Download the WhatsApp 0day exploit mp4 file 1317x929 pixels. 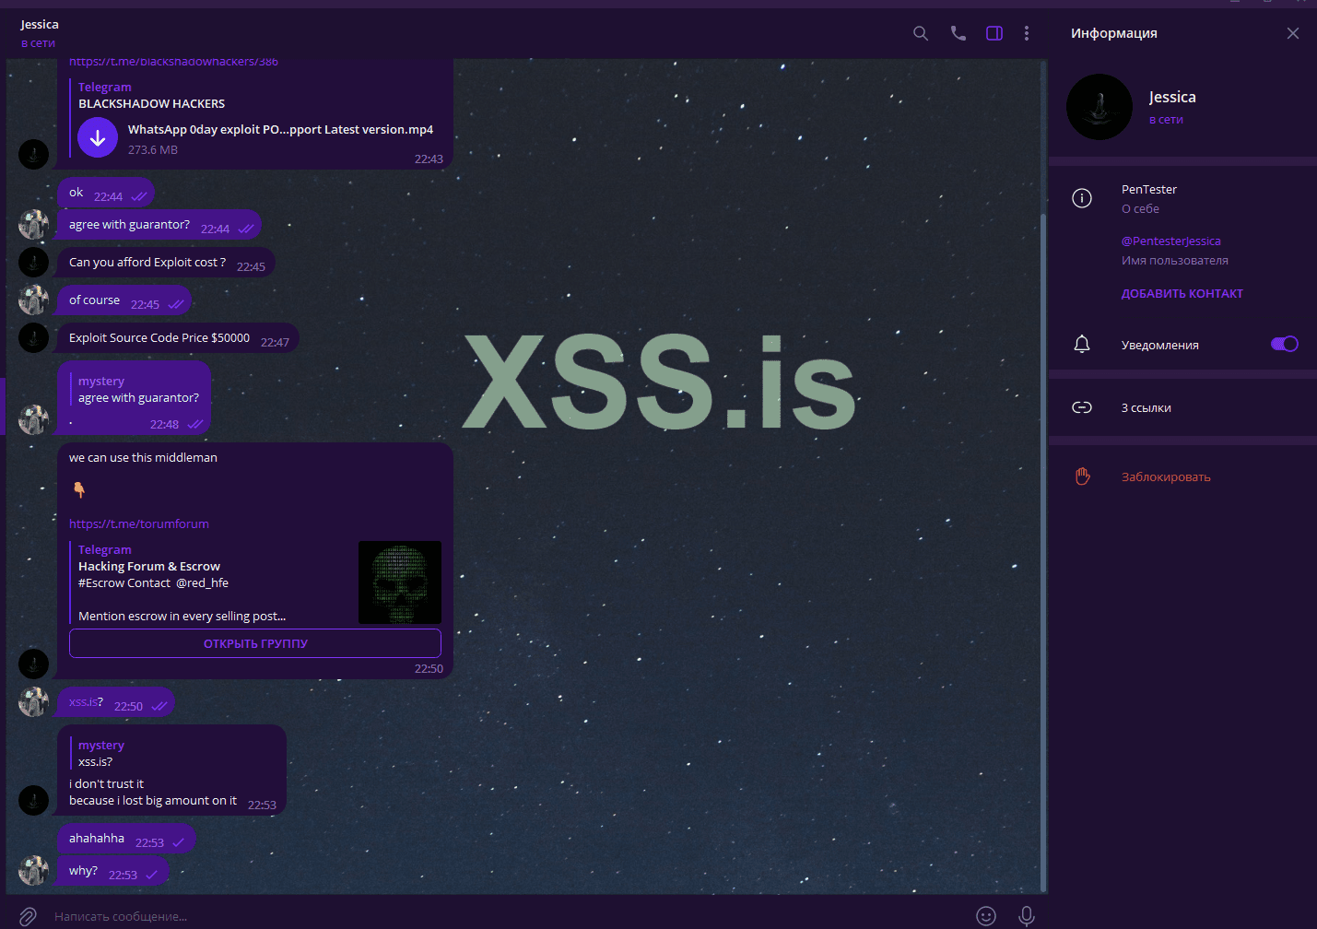pyautogui.click(x=98, y=138)
